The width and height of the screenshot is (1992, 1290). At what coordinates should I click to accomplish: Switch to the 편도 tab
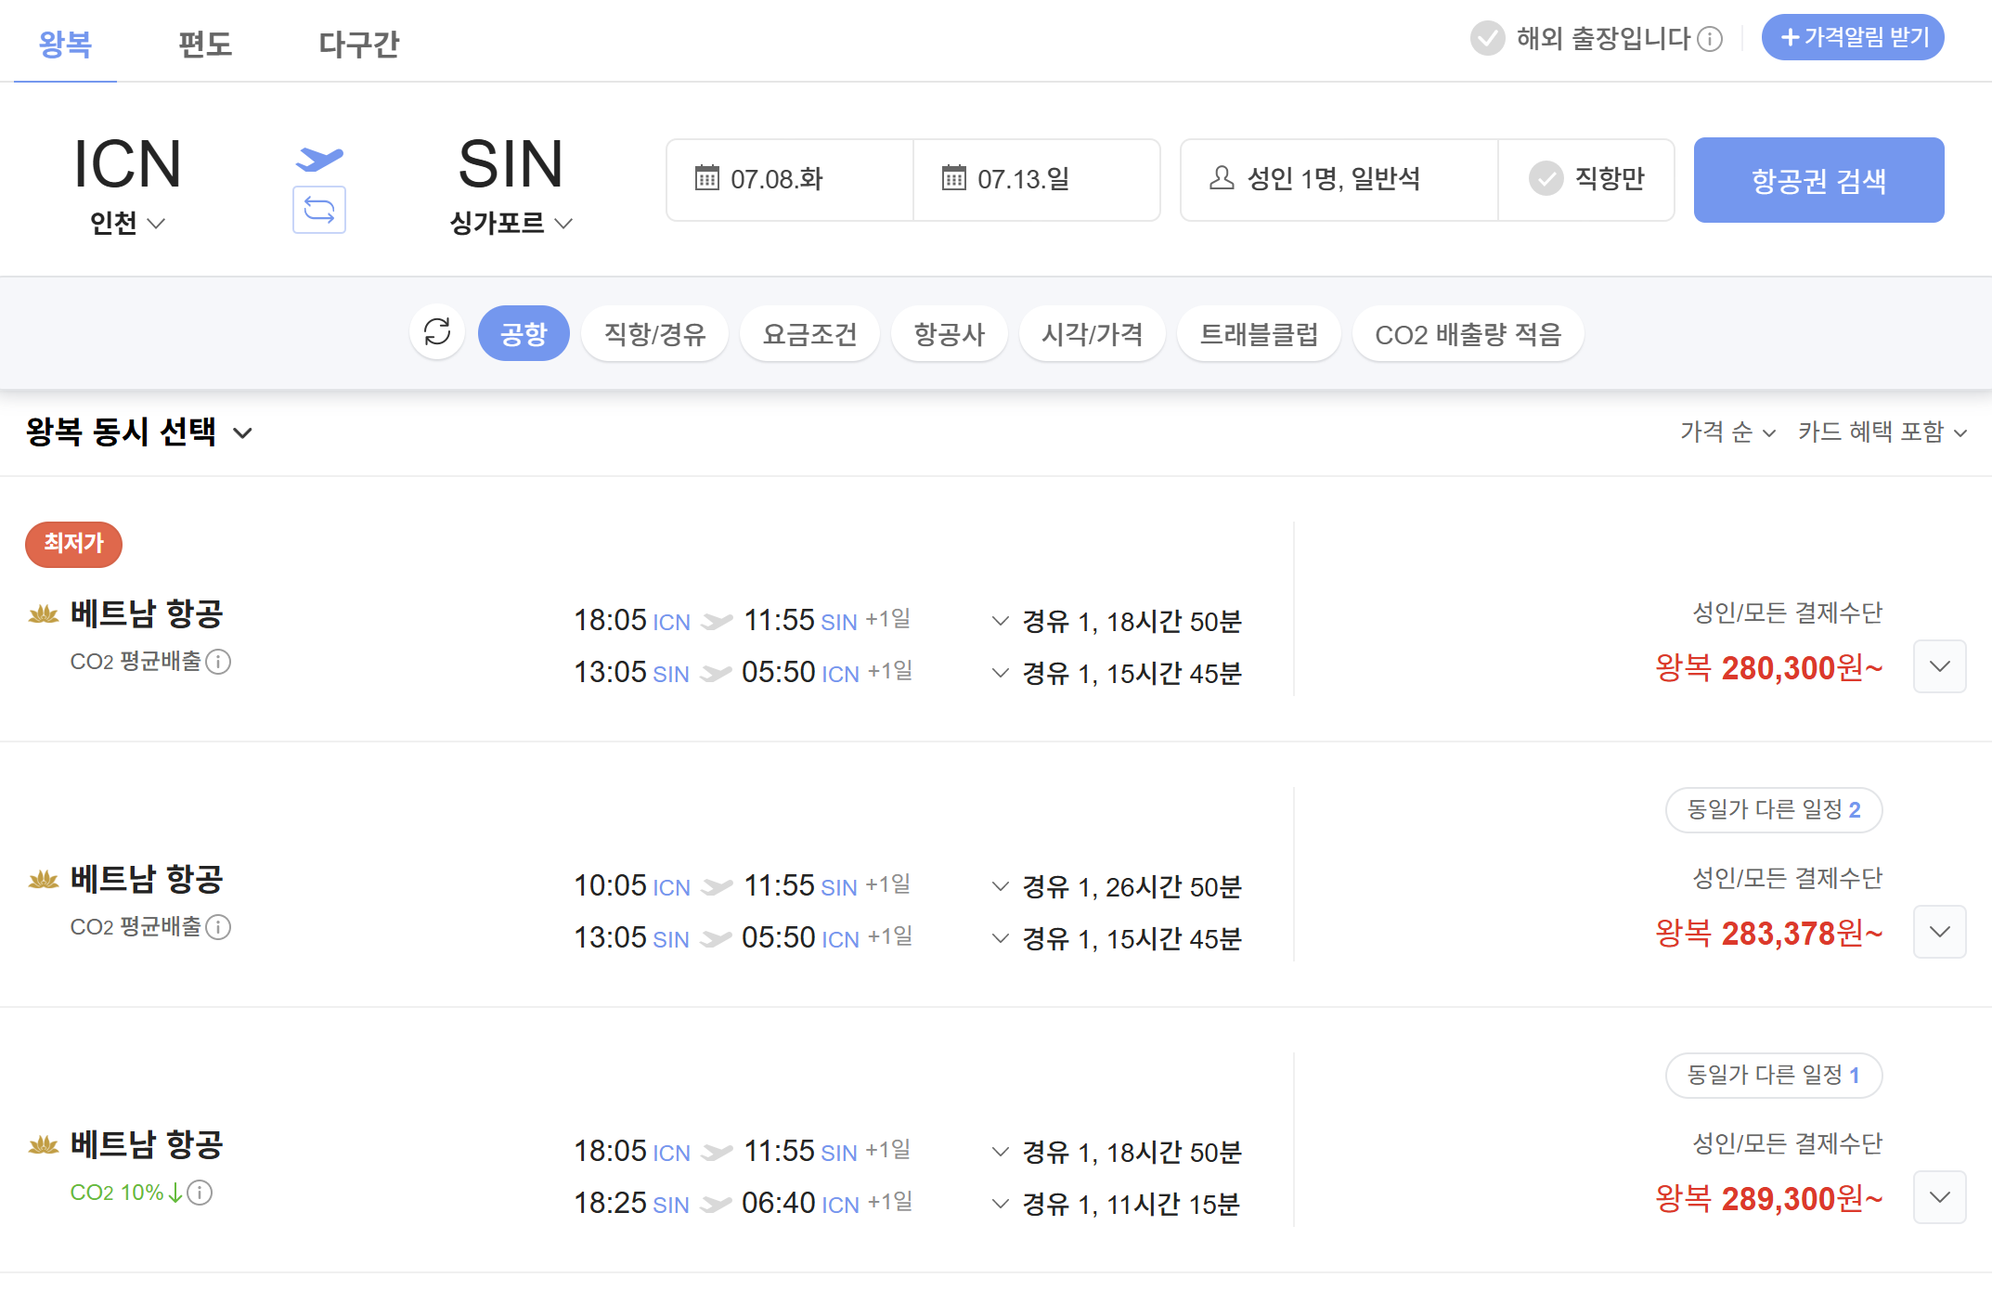point(205,44)
